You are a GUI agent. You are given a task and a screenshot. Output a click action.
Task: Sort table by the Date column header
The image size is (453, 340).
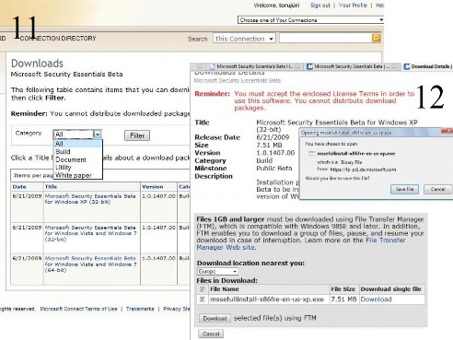pyautogui.click(x=19, y=187)
